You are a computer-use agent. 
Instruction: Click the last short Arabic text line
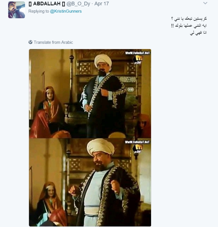coord(198,33)
